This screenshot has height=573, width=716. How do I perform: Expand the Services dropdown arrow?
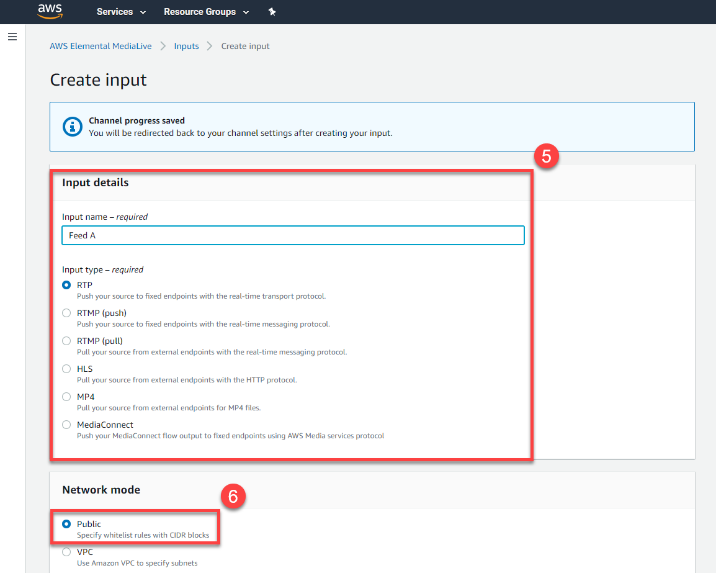143,12
